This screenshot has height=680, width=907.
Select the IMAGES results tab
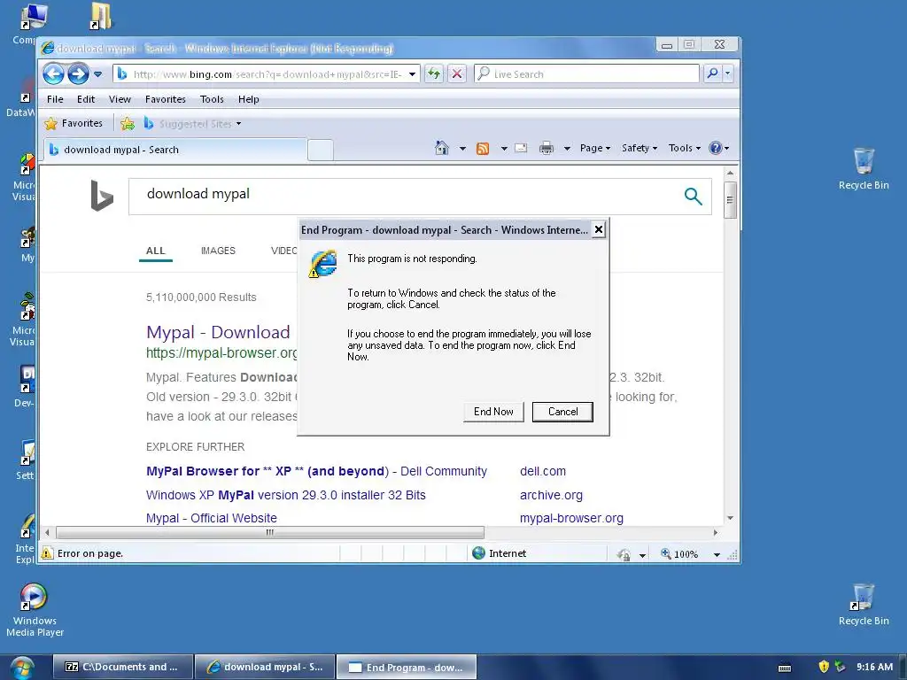[218, 251]
